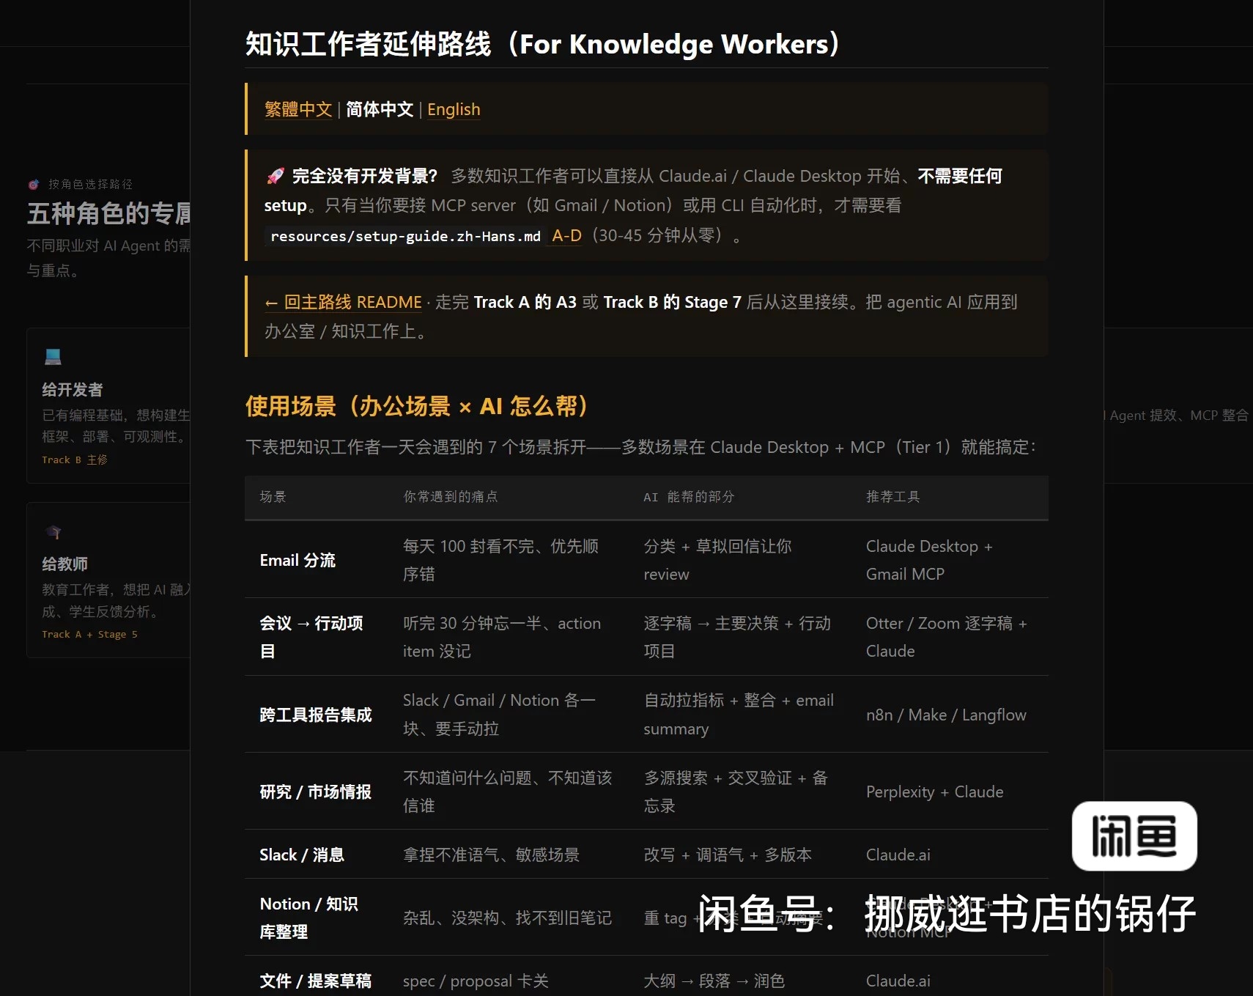Click the 你常遇到的痛点 column header
The image size is (1253, 996).
(x=450, y=497)
